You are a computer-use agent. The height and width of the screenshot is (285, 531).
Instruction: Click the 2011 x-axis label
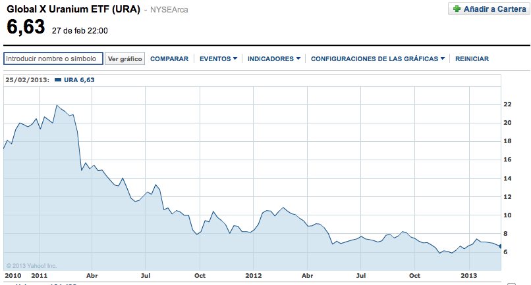pyautogui.click(x=40, y=276)
